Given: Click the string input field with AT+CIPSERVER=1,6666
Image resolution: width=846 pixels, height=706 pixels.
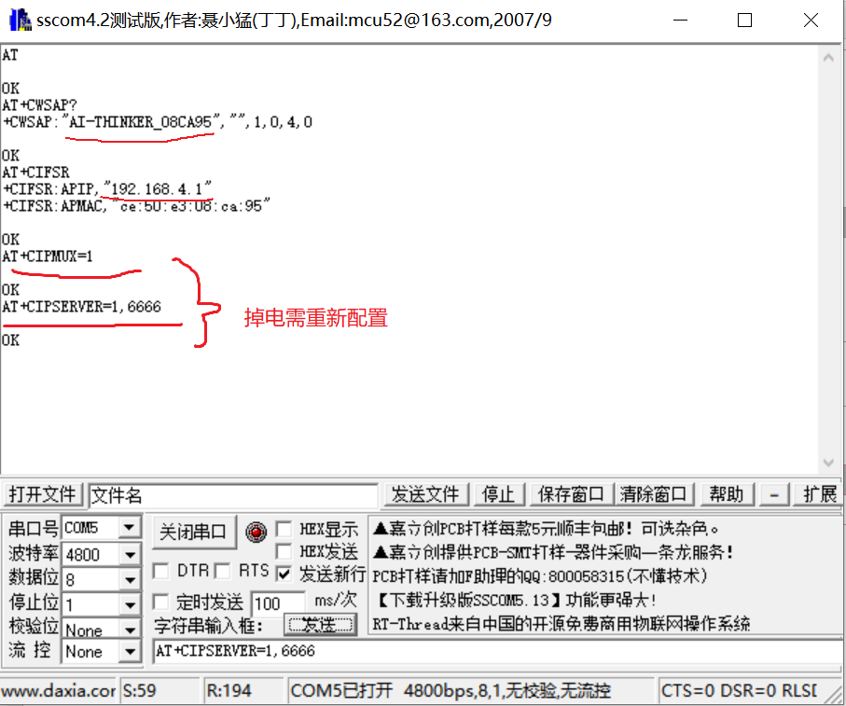Looking at the screenshot, I should click(496, 652).
